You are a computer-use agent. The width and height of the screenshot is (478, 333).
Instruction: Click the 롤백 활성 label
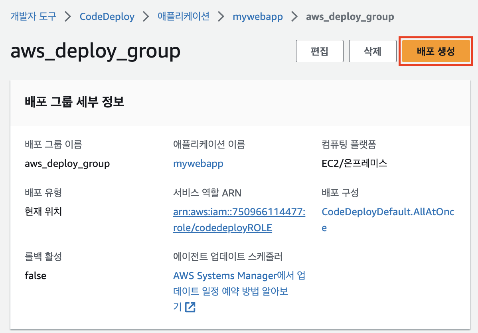click(43, 256)
